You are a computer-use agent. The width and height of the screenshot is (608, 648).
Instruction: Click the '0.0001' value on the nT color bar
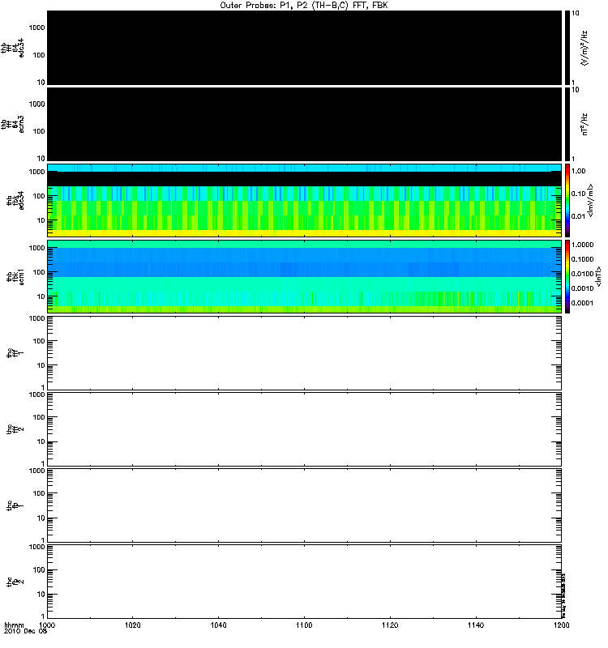pyautogui.click(x=582, y=303)
